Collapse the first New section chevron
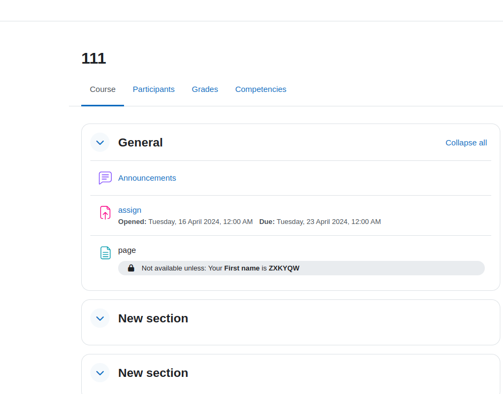Image resolution: width=503 pixels, height=394 pixels. pos(100,318)
